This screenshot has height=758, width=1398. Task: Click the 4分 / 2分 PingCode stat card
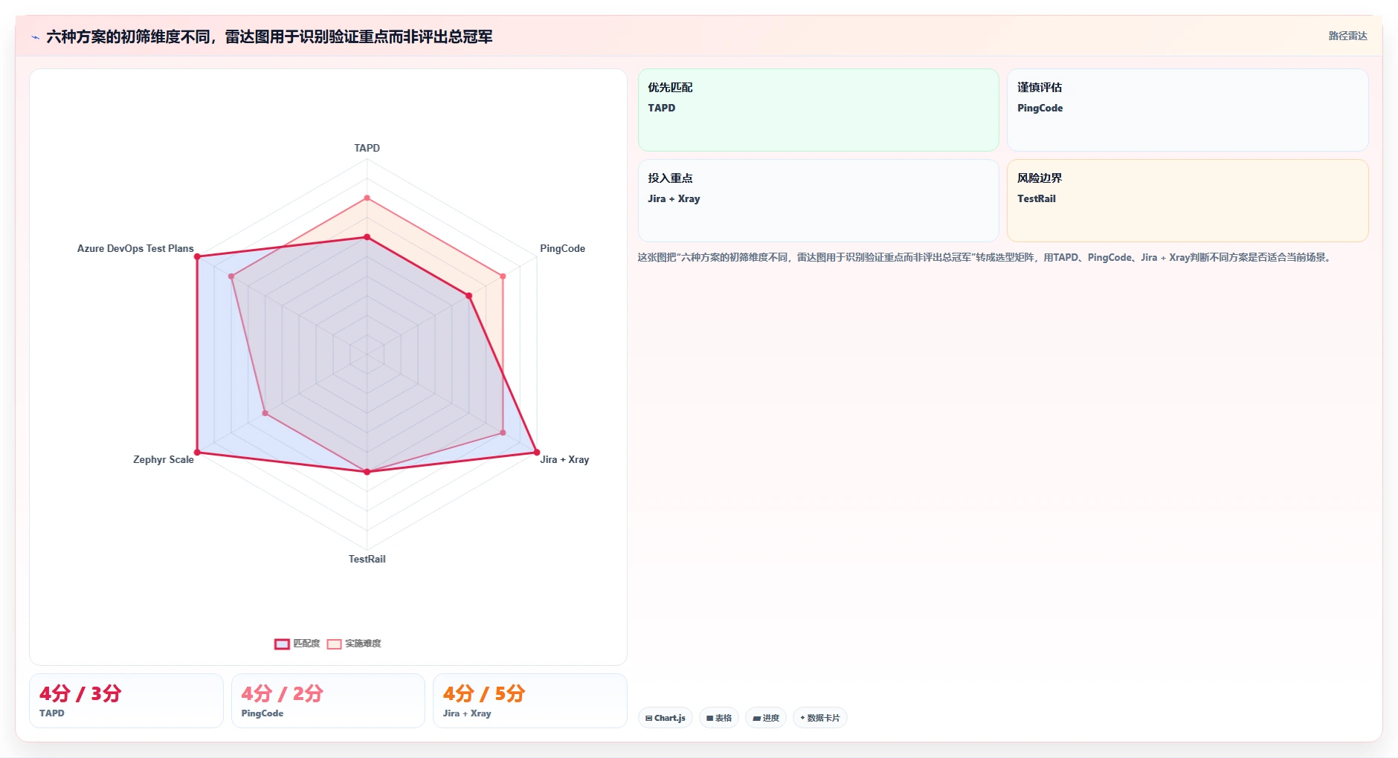[x=328, y=701]
